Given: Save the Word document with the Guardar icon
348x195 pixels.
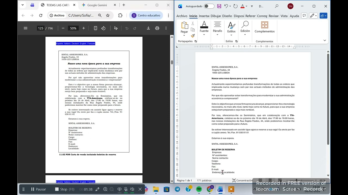Looking at the screenshot, I should (219, 6).
